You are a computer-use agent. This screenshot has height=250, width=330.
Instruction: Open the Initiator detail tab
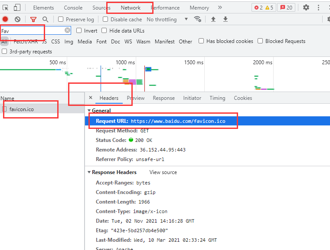(192, 98)
